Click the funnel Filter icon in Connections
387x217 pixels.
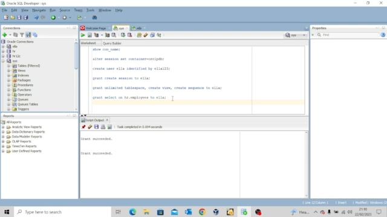22,35
